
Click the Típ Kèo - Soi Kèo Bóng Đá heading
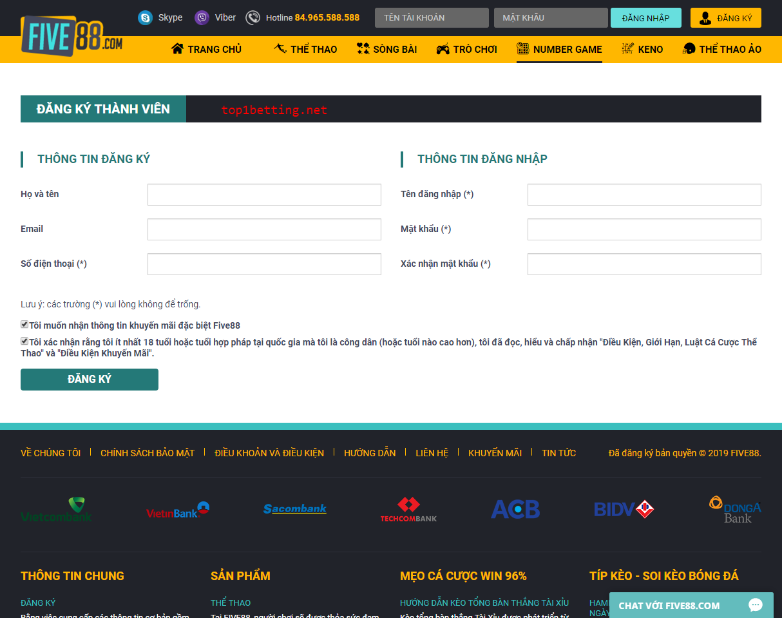click(x=664, y=576)
